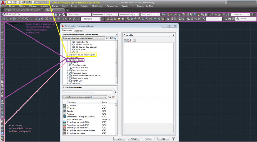
Task: Expand the Barres d'outils tree node
Action: pos(67,60)
